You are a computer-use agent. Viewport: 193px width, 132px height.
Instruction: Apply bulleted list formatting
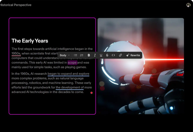(76, 55)
